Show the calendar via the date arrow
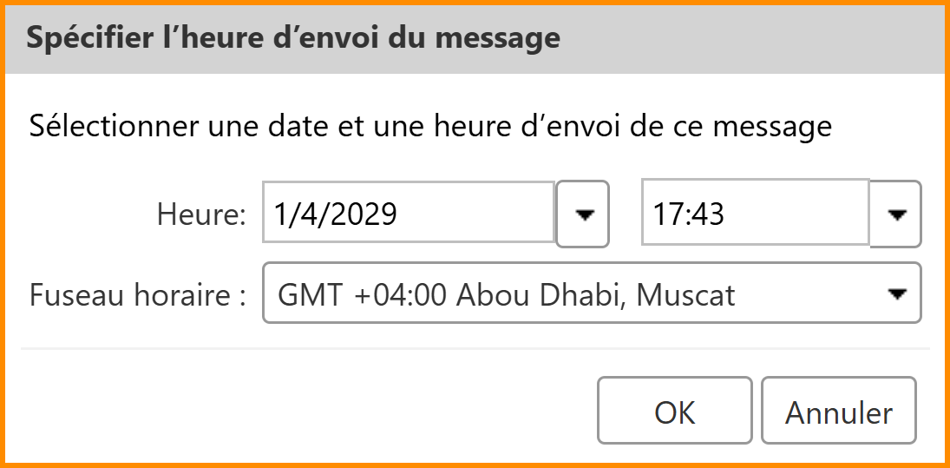 [583, 214]
